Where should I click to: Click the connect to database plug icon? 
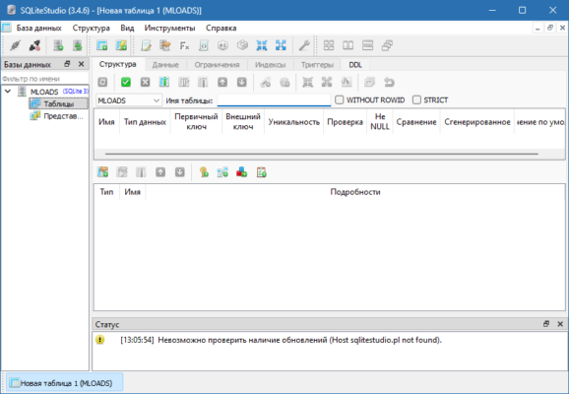(x=15, y=45)
